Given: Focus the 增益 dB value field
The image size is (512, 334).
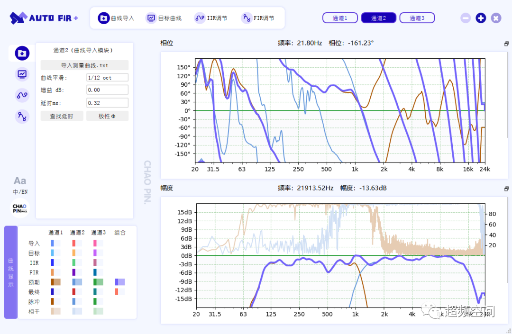Looking at the screenshot, I should (x=107, y=90).
